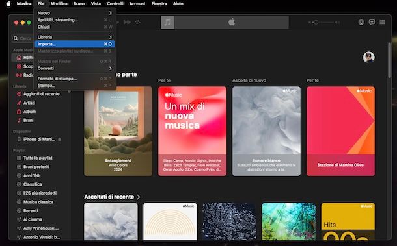This screenshot has width=397, height=246.
Task: Open the Ascoltati di recente section link
Action: pyautogui.click(x=109, y=197)
